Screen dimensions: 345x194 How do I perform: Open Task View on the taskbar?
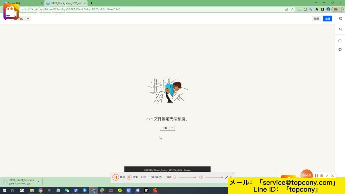(13, 190)
